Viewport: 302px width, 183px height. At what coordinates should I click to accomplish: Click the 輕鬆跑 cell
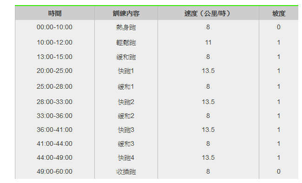click(x=126, y=42)
